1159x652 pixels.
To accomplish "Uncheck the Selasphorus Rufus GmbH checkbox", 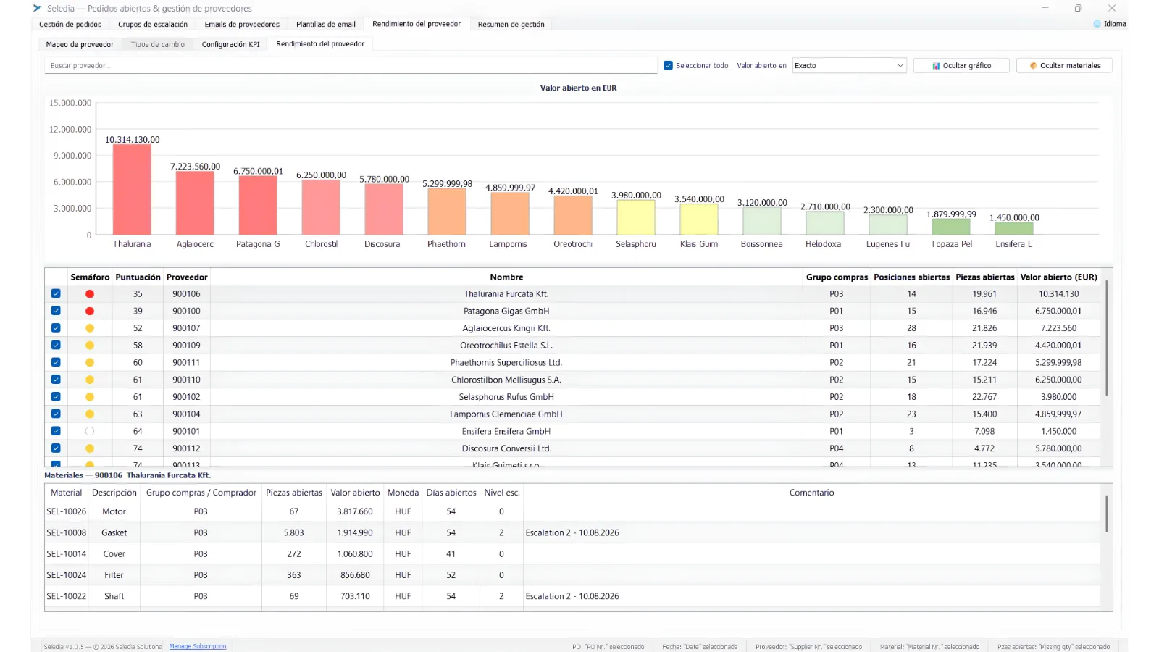I will click(x=56, y=397).
